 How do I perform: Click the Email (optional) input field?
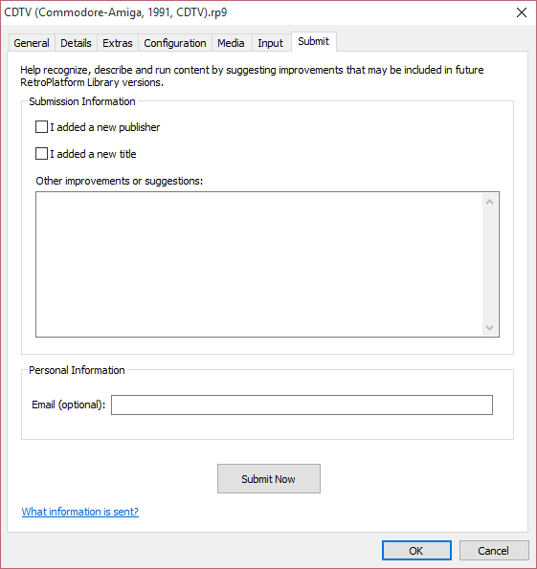tap(302, 405)
